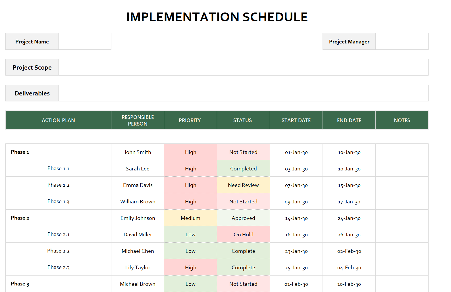Select the Deliverables label cell
451x292 pixels.
32,93
